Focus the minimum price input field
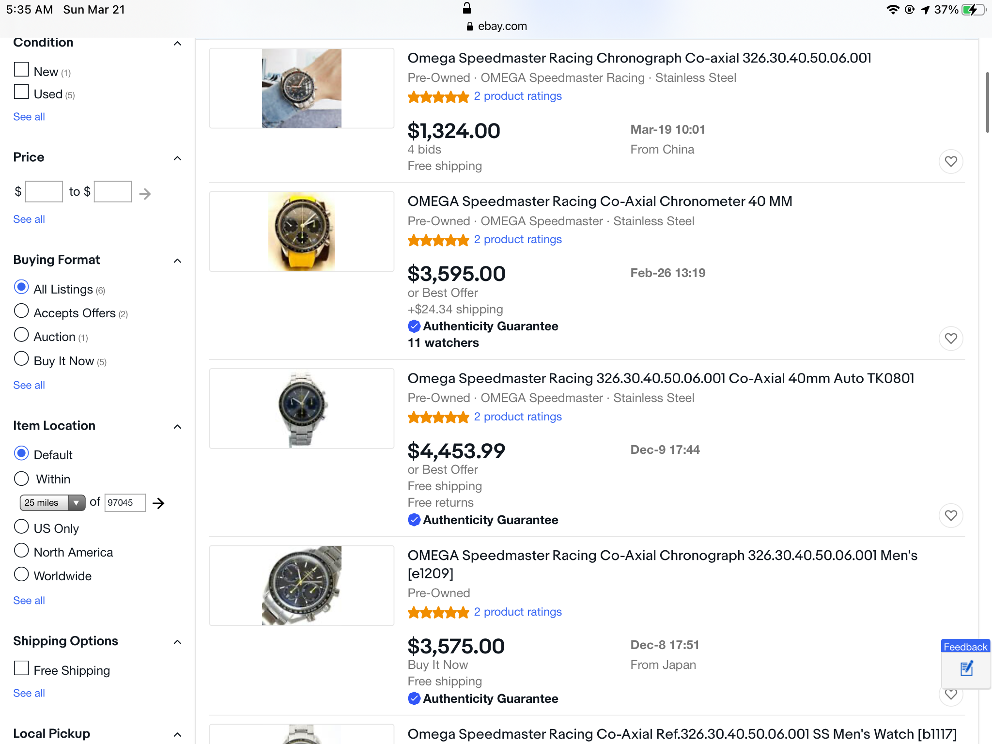 tap(44, 192)
